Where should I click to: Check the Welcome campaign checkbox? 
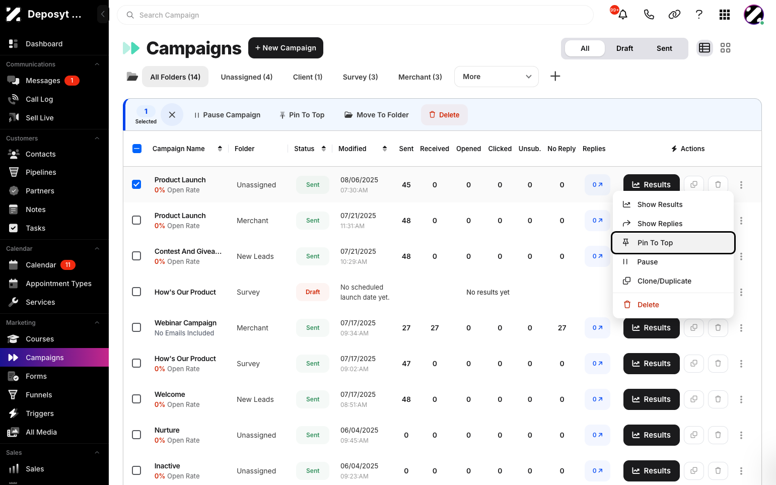[x=136, y=399]
